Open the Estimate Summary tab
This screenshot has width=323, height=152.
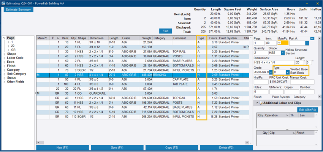19,9
